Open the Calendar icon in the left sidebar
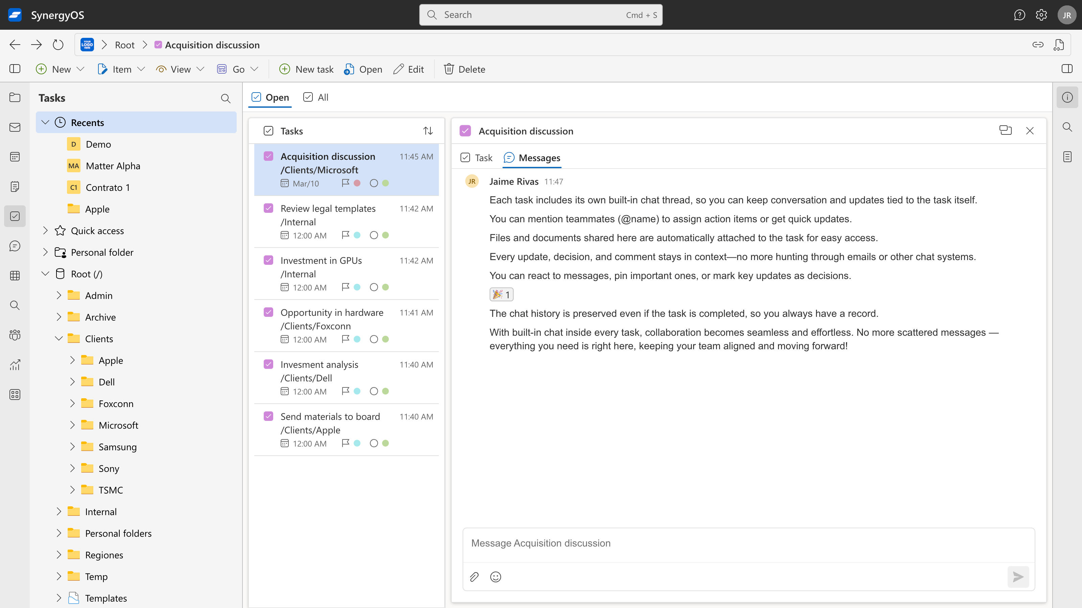The image size is (1082, 608). (x=15, y=156)
